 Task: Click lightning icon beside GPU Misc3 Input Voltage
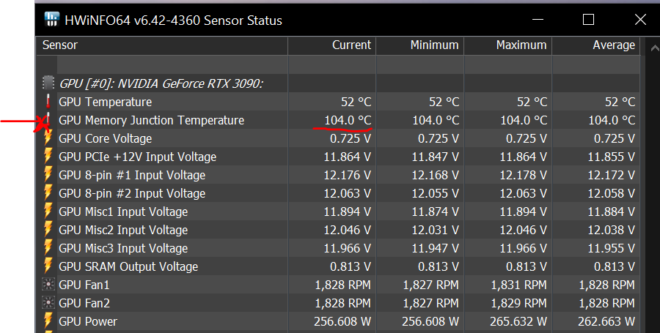48,248
